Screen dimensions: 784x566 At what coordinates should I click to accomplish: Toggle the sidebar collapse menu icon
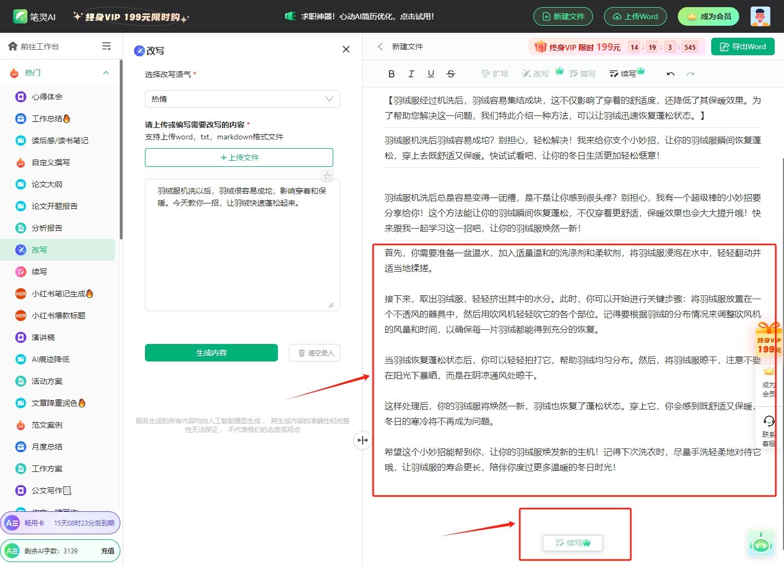106,46
